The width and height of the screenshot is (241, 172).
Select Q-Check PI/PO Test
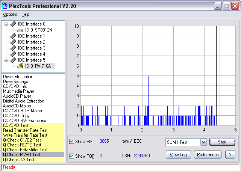click(33, 155)
